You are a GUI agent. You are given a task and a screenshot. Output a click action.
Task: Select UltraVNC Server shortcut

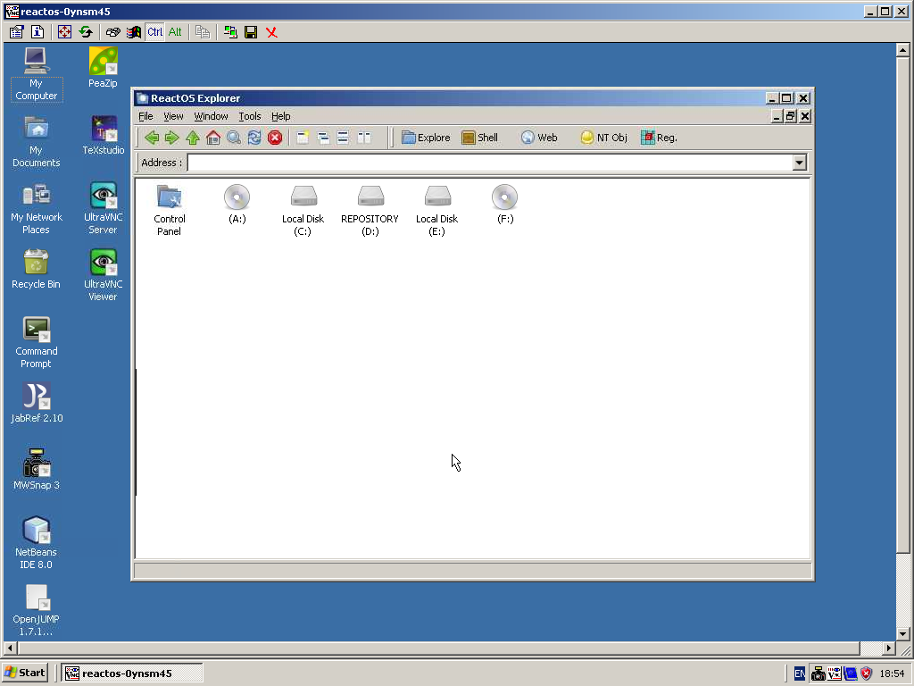tap(104, 208)
